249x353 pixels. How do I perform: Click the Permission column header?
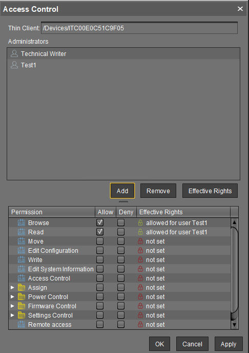(x=52, y=212)
